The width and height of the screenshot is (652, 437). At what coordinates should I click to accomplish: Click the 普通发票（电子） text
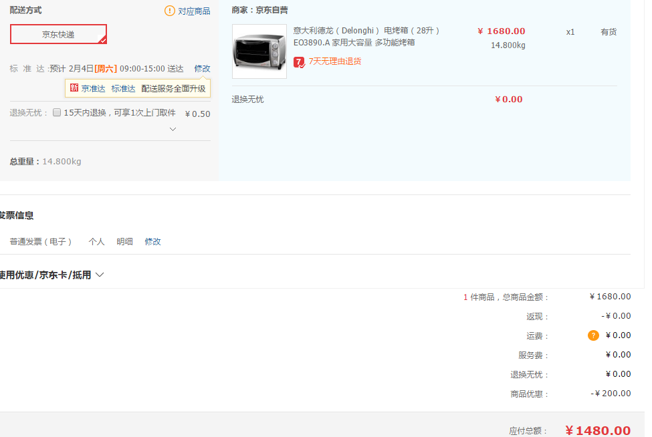pyautogui.click(x=41, y=242)
